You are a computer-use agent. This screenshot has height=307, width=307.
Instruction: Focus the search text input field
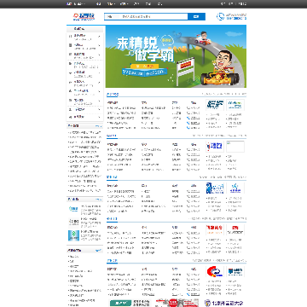point(153,16)
